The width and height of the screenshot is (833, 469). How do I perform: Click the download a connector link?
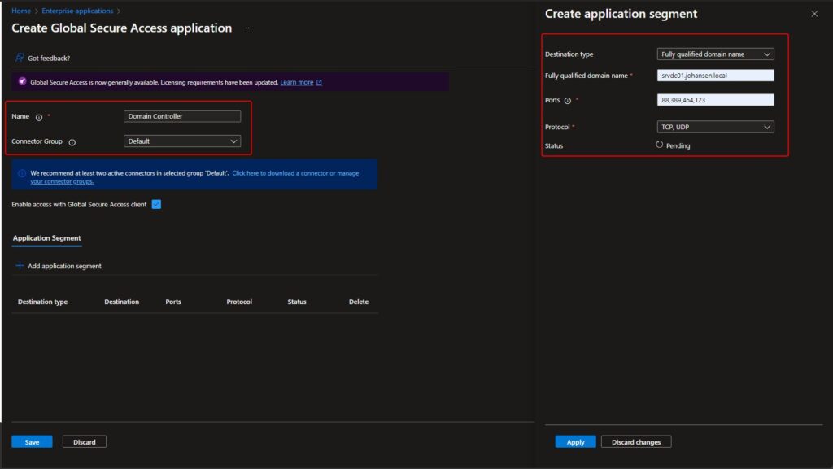click(295, 173)
